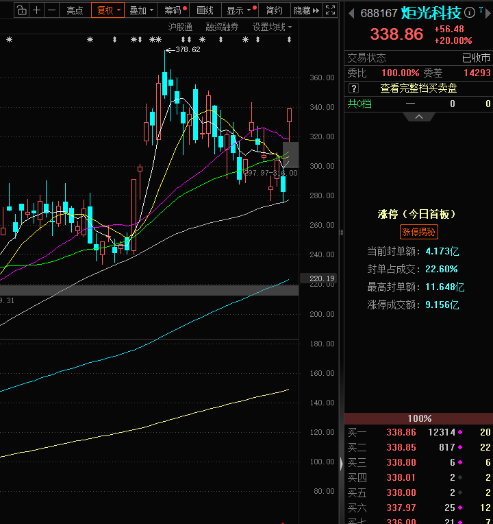Screen dimensions: 493x524
Task: Click the 100% buy ratio bar
Action: pyautogui.click(x=418, y=418)
